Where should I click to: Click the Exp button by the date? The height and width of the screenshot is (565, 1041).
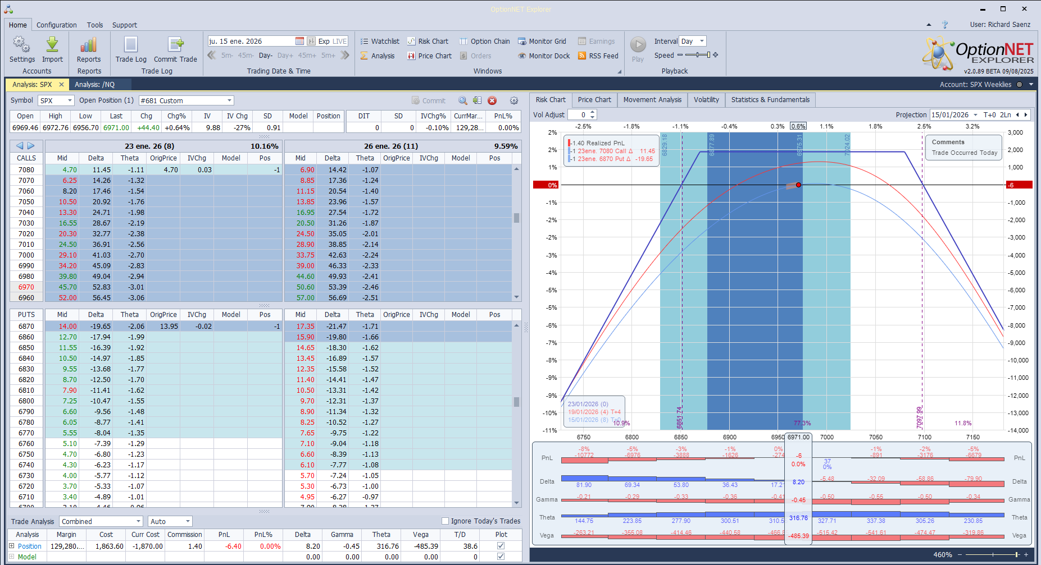(x=324, y=41)
